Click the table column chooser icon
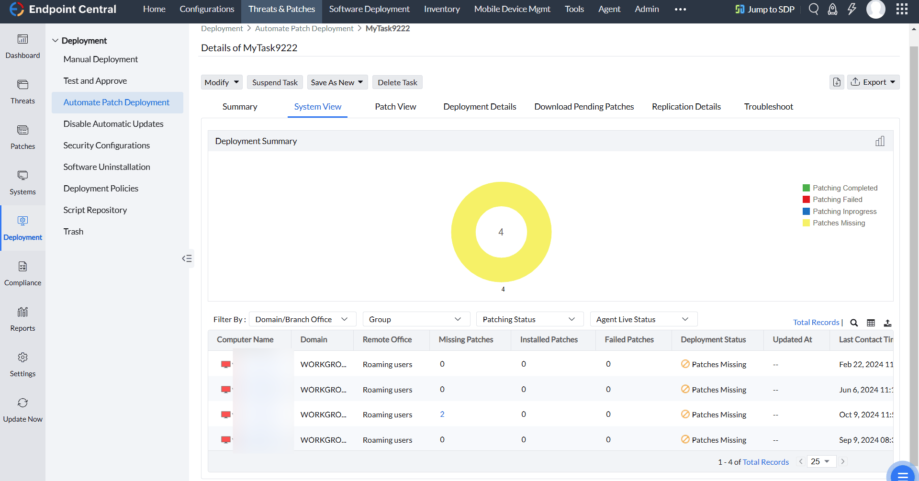This screenshot has height=481, width=919. [871, 323]
